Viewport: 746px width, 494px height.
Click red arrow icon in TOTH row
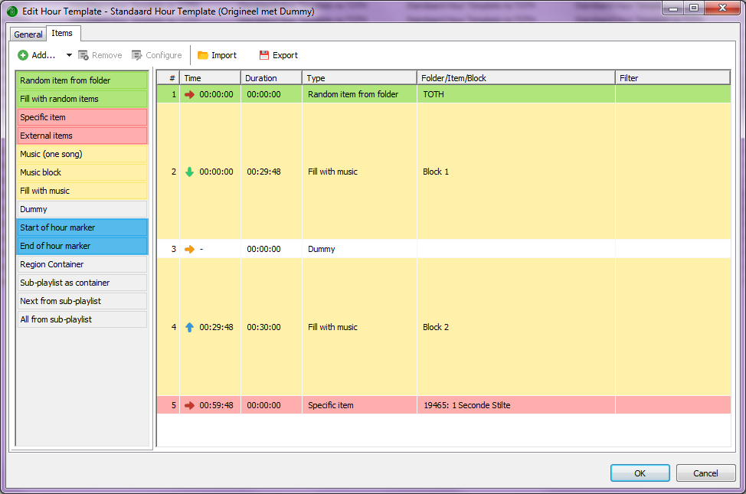(190, 95)
